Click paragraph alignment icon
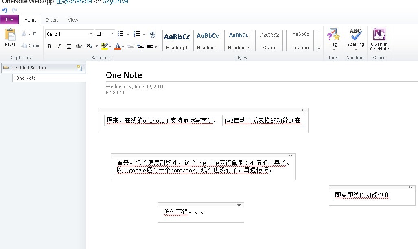418x249 pixels. [x=150, y=46]
